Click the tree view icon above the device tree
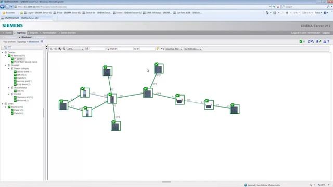Screen dimensions: 333x187 [6, 47]
